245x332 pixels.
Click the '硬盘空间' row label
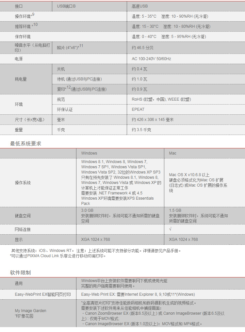23,216
